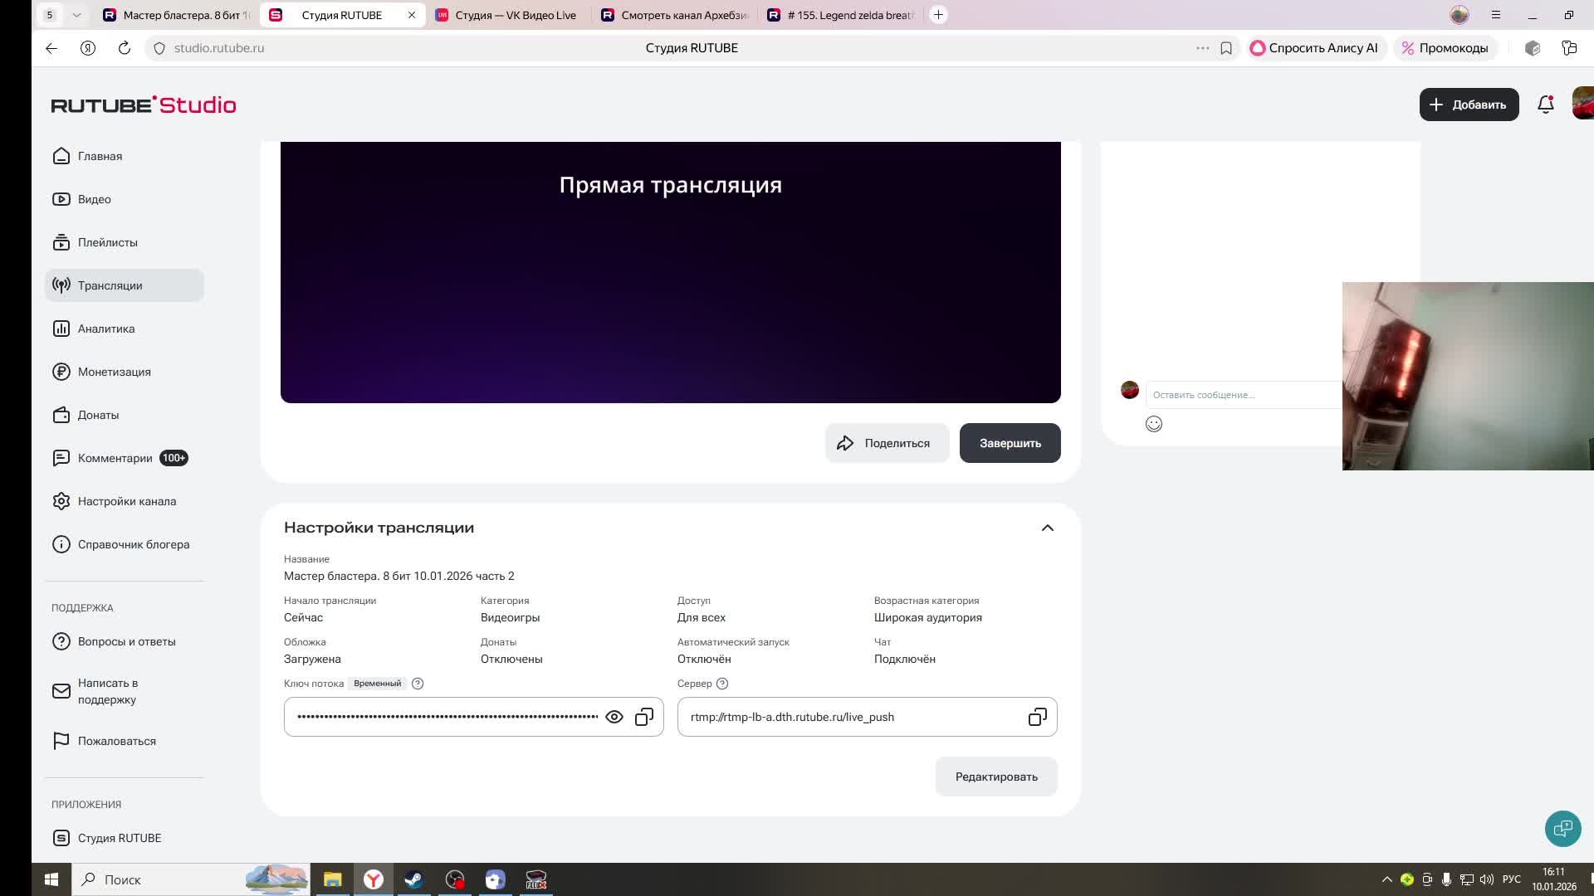Click the server help question mark
Screen dimensions: 1594x896
click(722, 684)
